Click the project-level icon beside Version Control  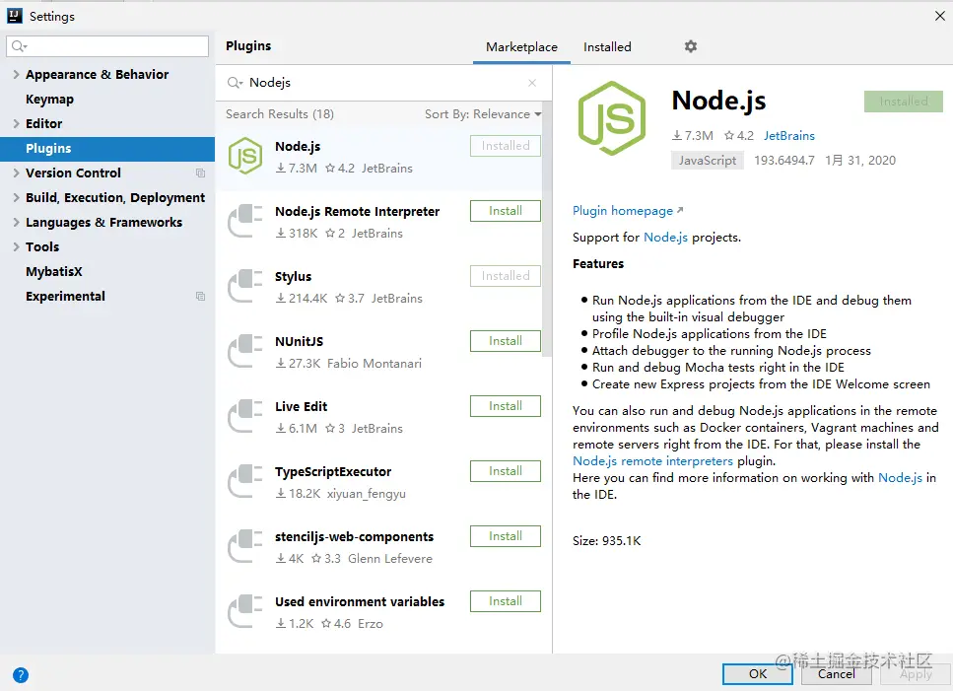point(200,173)
